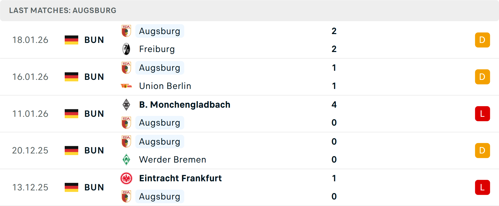Click the draw badge for the Freiburg match
499x206 pixels.
tap(482, 40)
